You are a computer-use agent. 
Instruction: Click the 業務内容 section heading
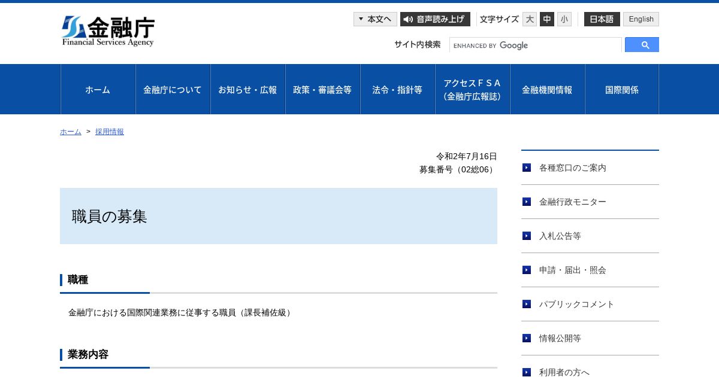click(x=88, y=354)
